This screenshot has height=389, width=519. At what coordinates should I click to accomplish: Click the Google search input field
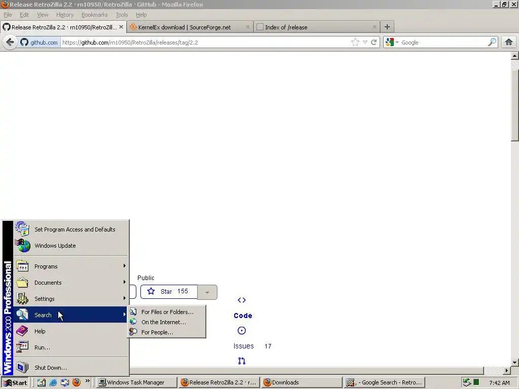[x=443, y=43]
